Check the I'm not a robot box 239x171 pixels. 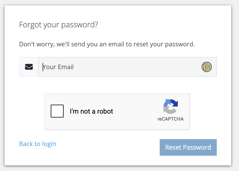coord(57,111)
